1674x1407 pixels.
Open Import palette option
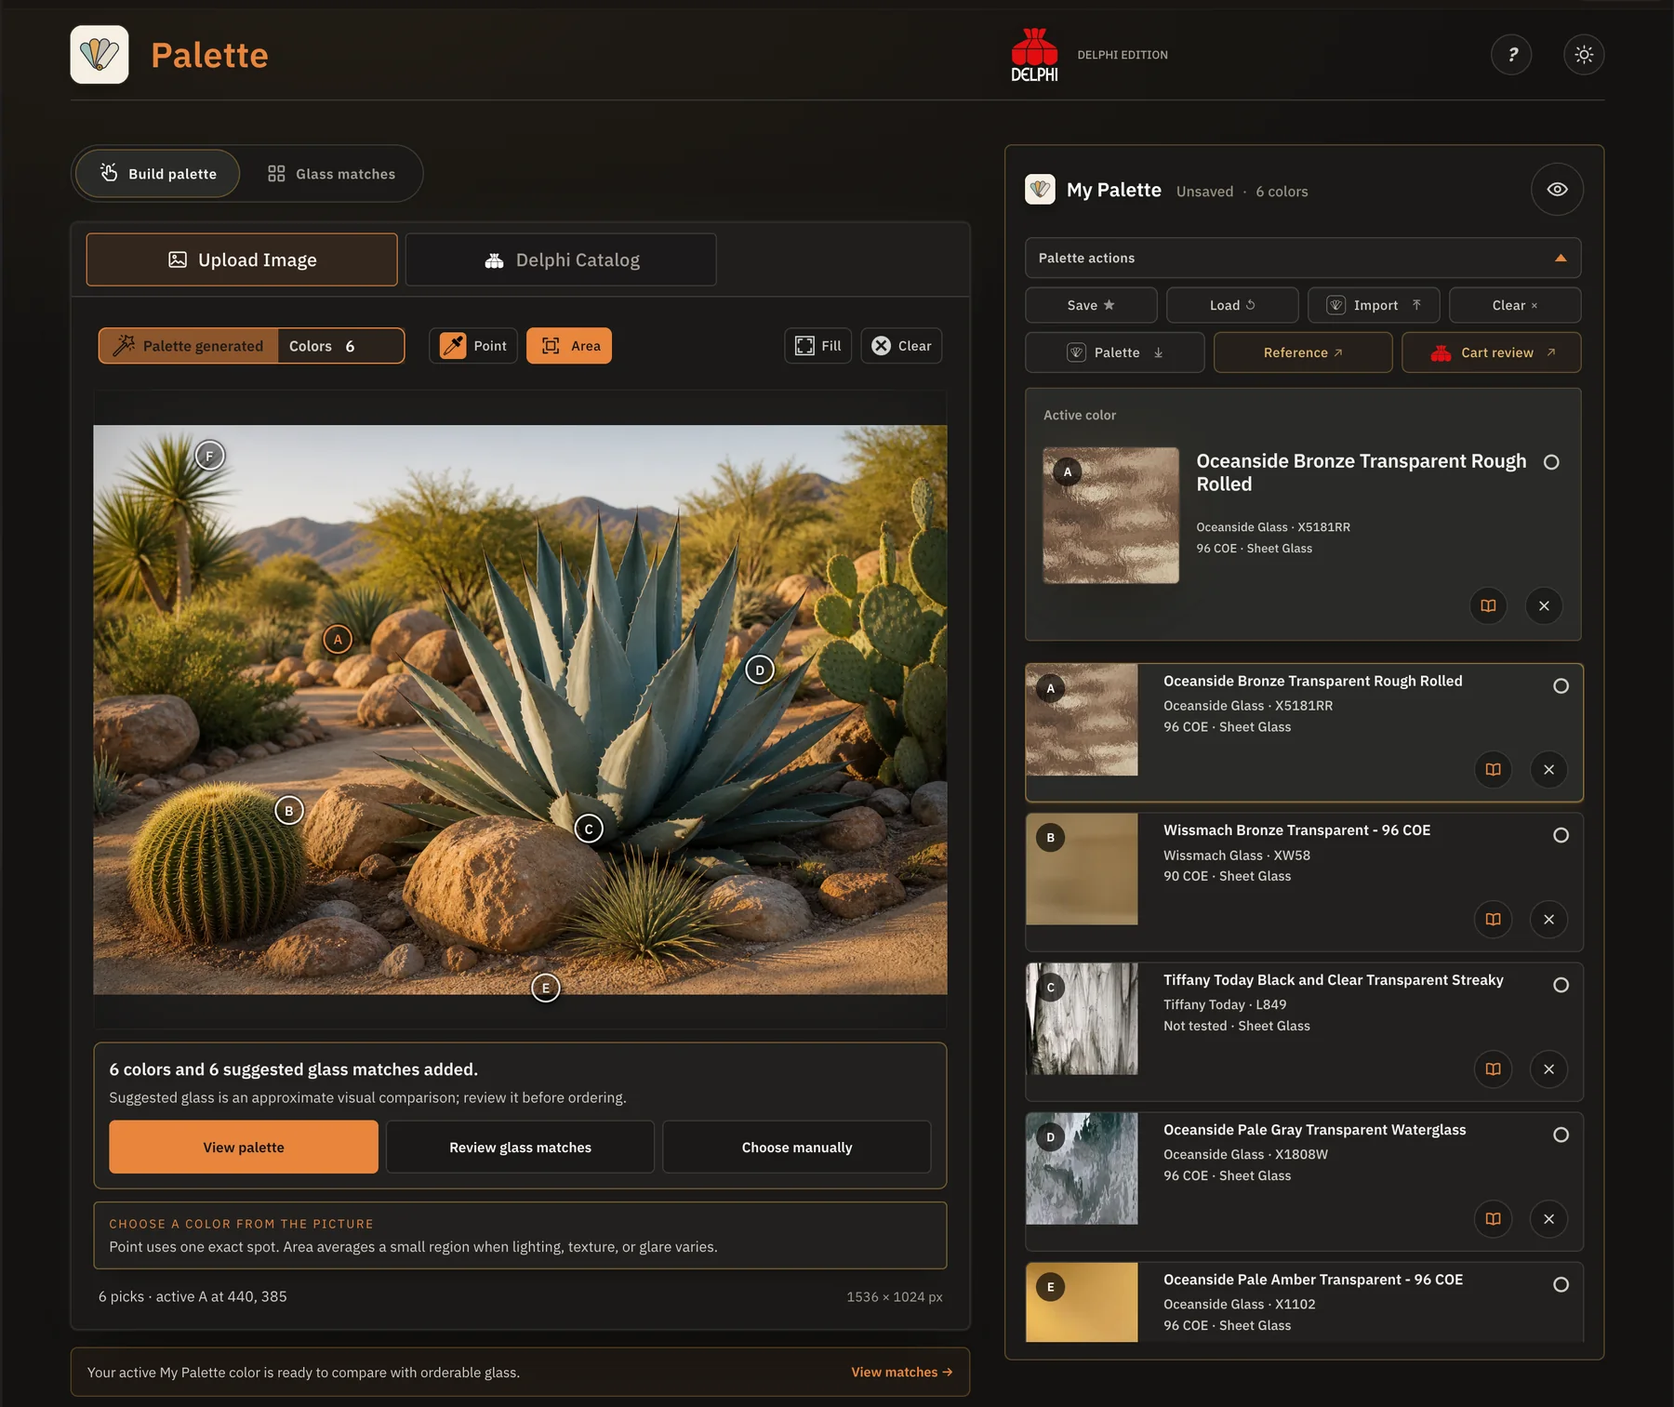[1374, 305]
